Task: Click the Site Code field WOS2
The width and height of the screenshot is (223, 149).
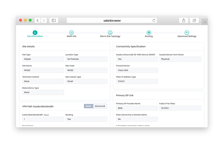Action: click(86, 70)
